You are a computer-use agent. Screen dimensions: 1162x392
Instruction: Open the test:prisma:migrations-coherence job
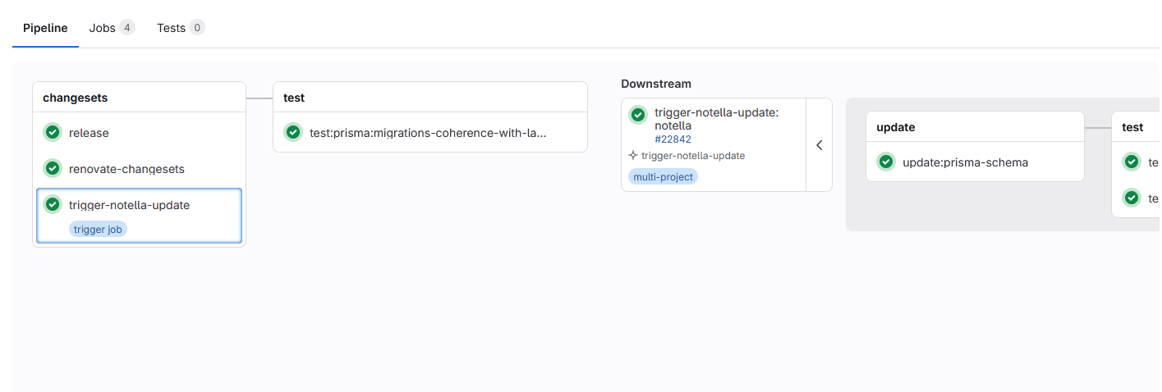(427, 133)
